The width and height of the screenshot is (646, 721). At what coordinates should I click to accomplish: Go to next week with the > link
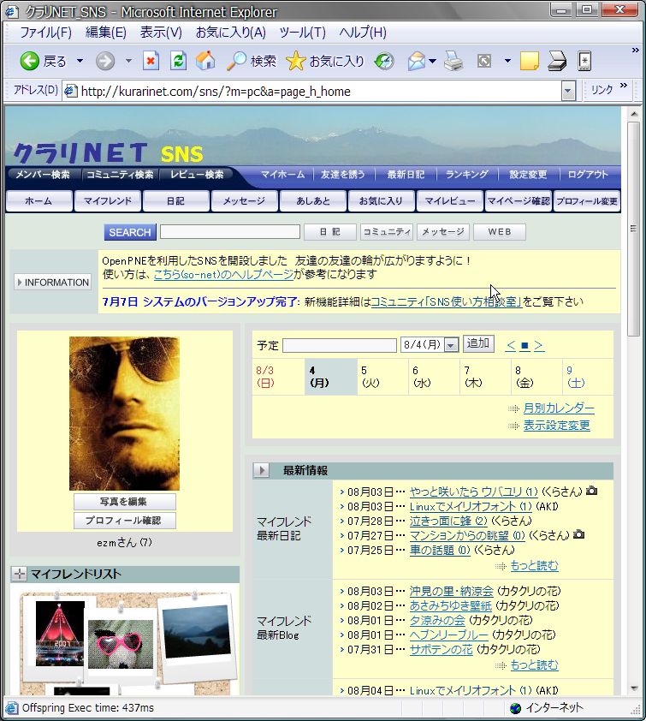click(539, 345)
